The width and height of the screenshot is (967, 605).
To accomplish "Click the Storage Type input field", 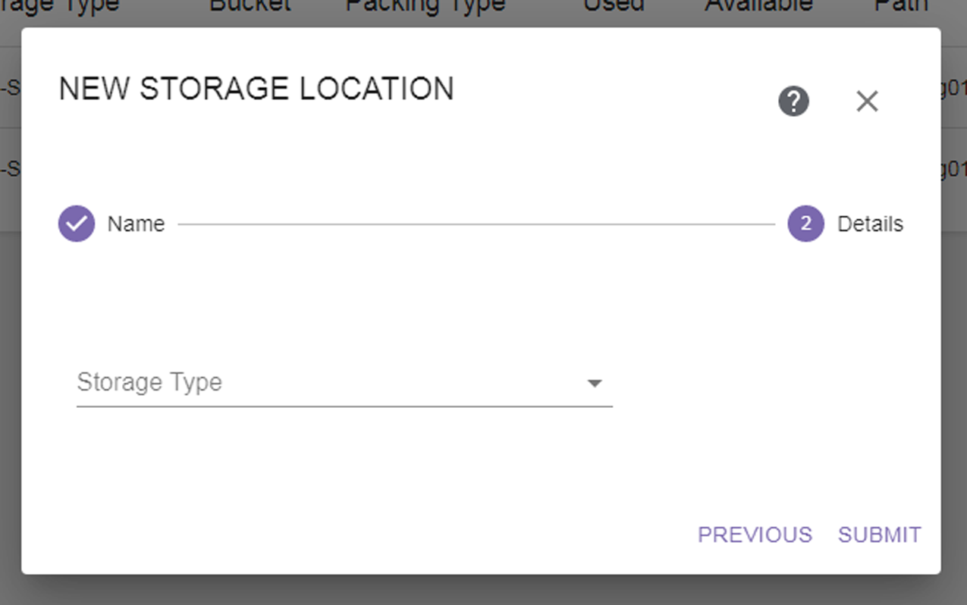I will point(303,383).
